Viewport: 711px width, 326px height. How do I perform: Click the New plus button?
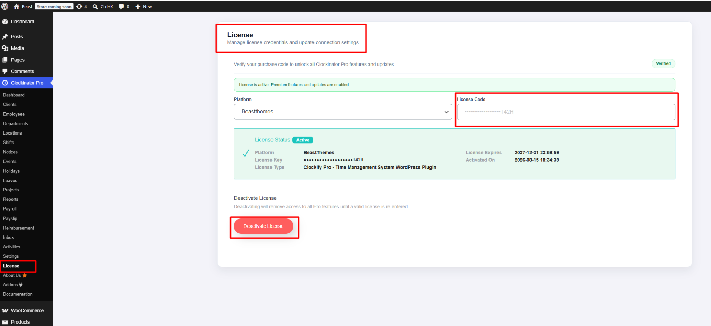(x=143, y=7)
